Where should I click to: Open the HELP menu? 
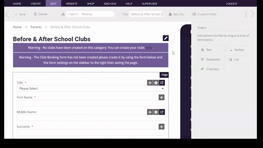[129, 4]
